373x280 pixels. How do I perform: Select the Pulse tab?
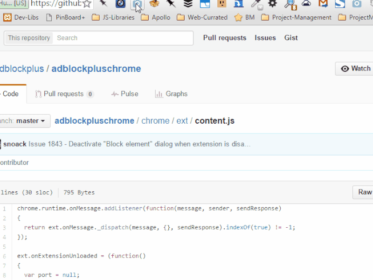124,94
